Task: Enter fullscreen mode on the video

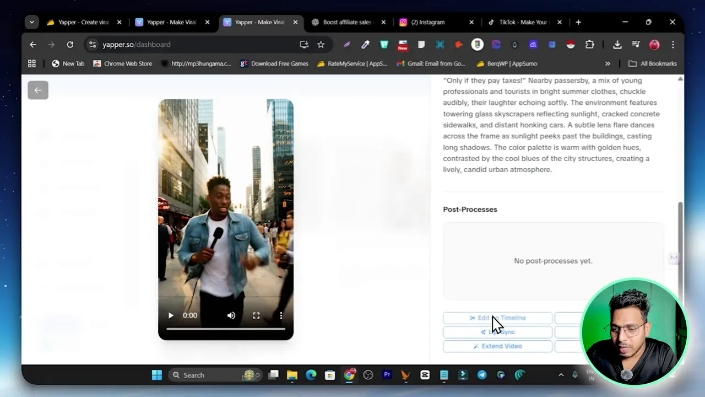Action: [x=256, y=315]
